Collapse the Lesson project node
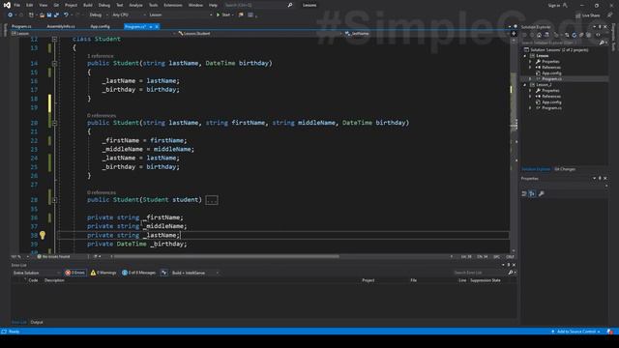Screen dimensions: 619x348 coord(525,56)
